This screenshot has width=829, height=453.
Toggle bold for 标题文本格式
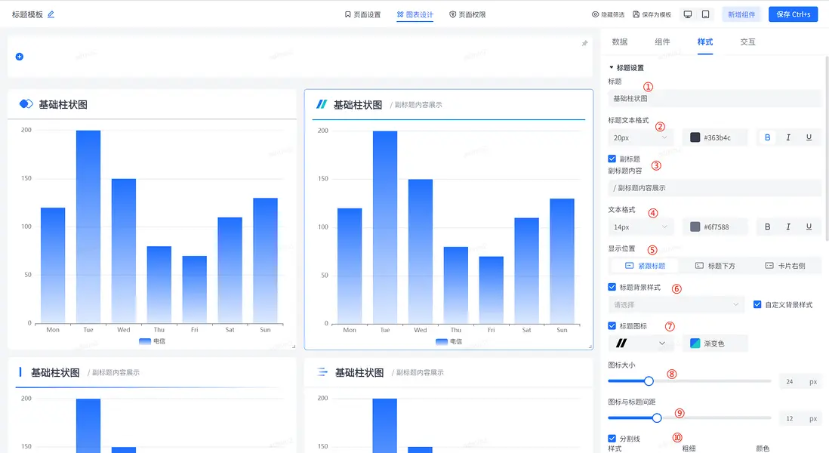(767, 137)
